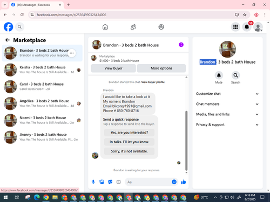Image resolution: width=270 pixels, height=202 pixels.
Task: Click the Aa message input field
Action: (x=148, y=182)
